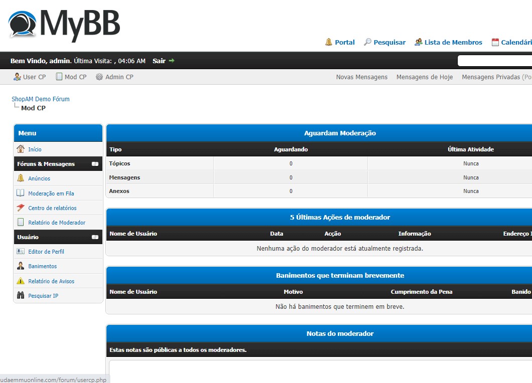Viewport: 532px width, 383px height.
Task: Open Relatório de Moderador
Action: [57, 223]
